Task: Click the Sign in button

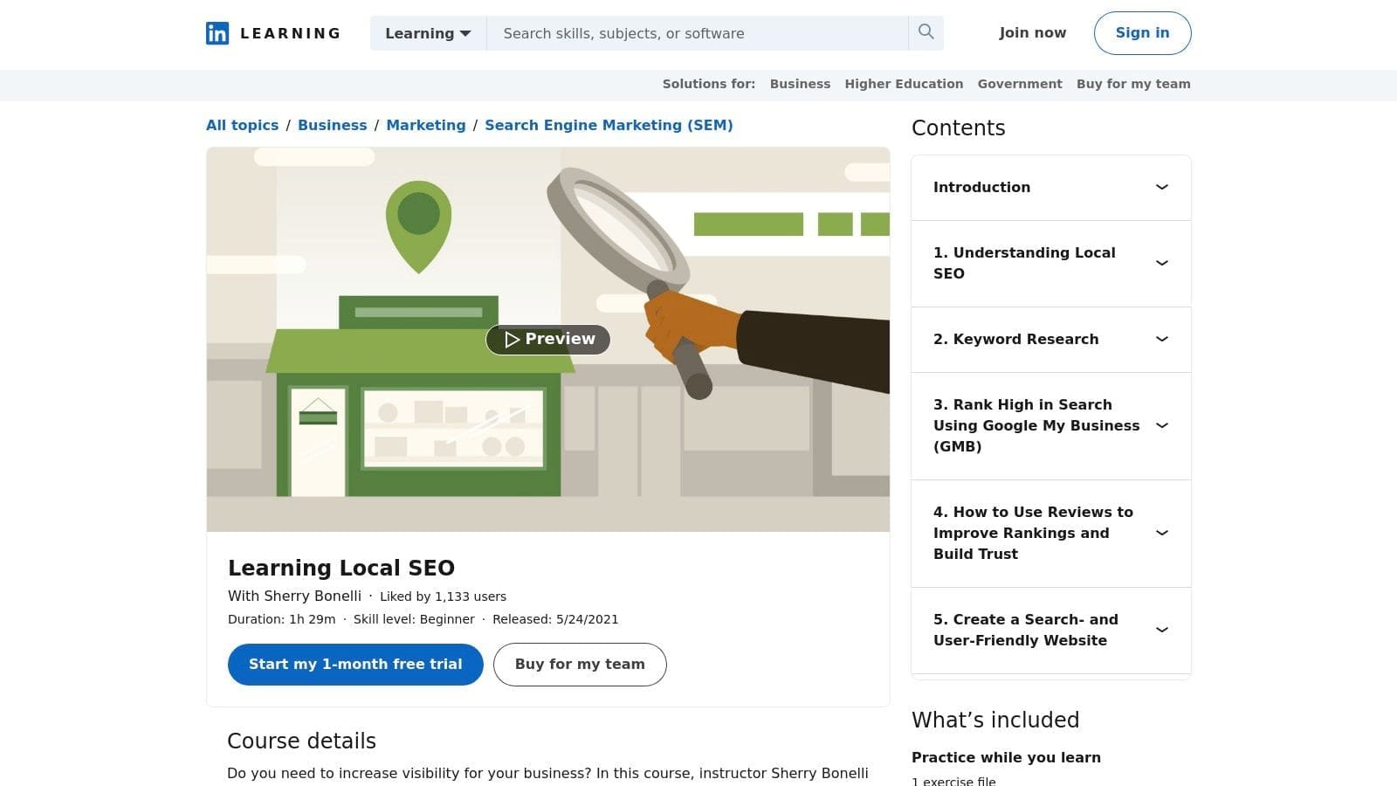Action: (x=1142, y=33)
